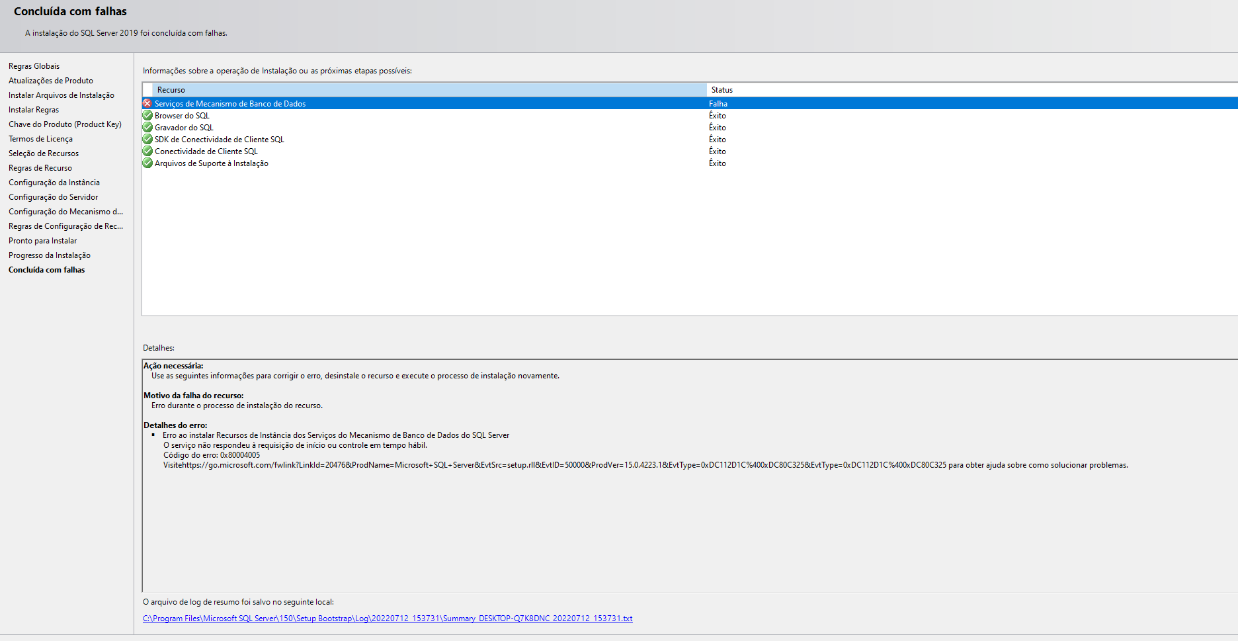Click the go.microsoft.com fwlink help URL text

coord(564,465)
